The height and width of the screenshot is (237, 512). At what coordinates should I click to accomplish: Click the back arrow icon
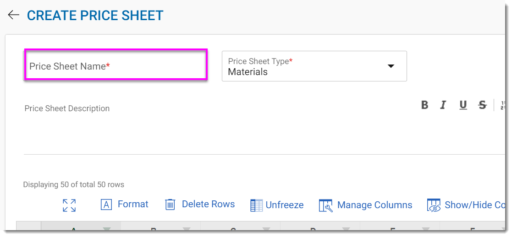click(13, 15)
